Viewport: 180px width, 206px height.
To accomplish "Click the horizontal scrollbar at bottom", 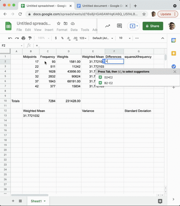I will coord(30,195).
